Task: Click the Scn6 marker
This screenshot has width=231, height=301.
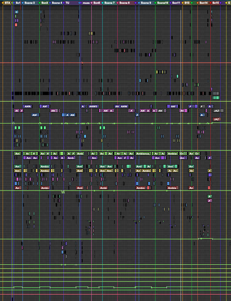Action: click(x=97, y=3)
